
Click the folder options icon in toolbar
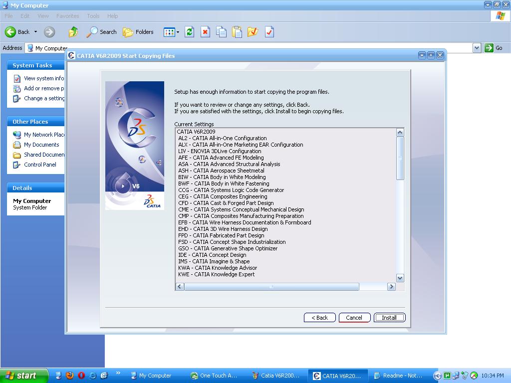click(x=253, y=32)
